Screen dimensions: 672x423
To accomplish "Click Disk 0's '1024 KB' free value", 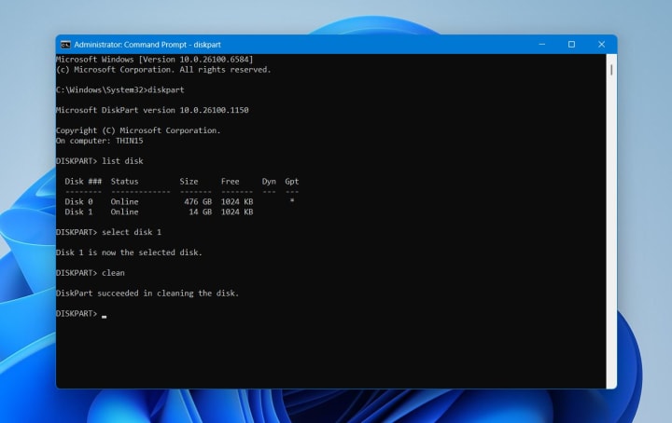I will tap(237, 201).
